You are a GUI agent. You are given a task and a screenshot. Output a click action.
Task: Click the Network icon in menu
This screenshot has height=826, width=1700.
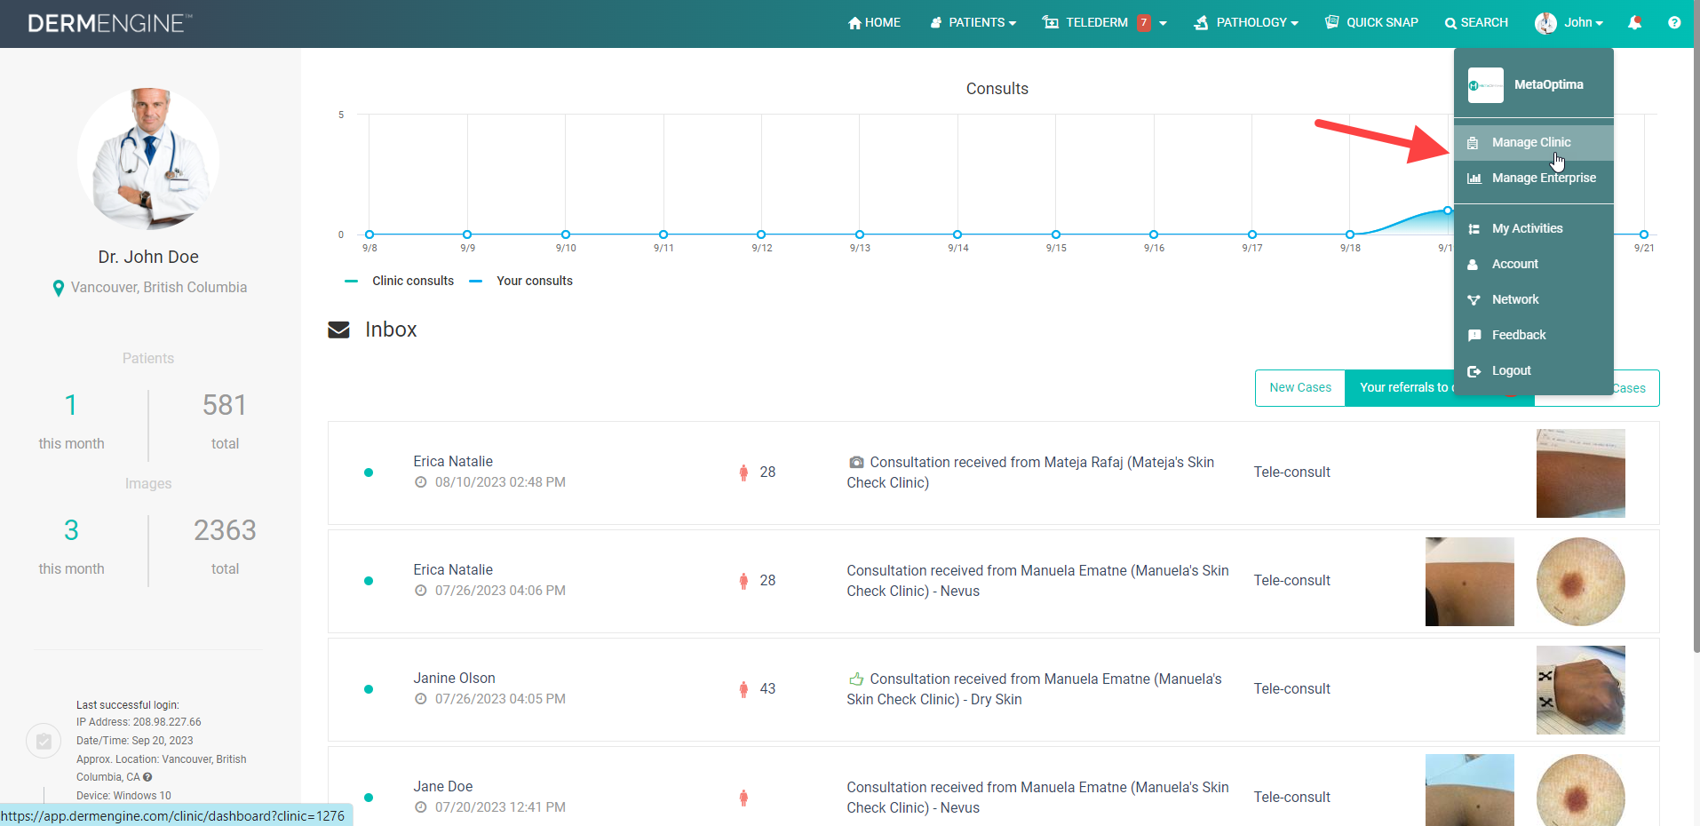1474,300
